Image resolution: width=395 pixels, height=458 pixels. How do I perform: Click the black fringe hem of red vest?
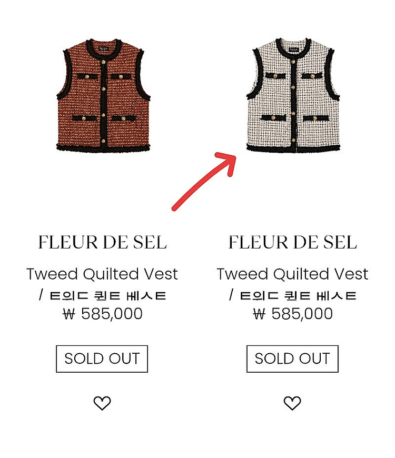[x=103, y=148]
